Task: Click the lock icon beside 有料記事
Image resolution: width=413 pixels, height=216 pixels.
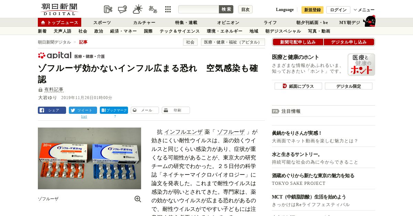Action: (40, 90)
